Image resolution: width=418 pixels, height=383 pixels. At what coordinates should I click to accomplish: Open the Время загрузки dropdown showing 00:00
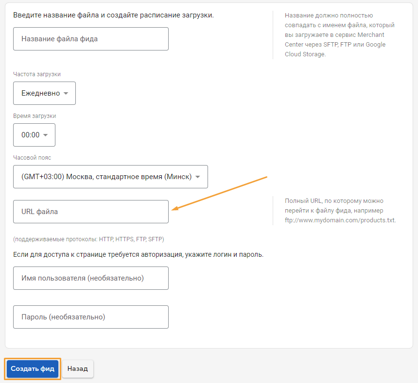point(34,135)
